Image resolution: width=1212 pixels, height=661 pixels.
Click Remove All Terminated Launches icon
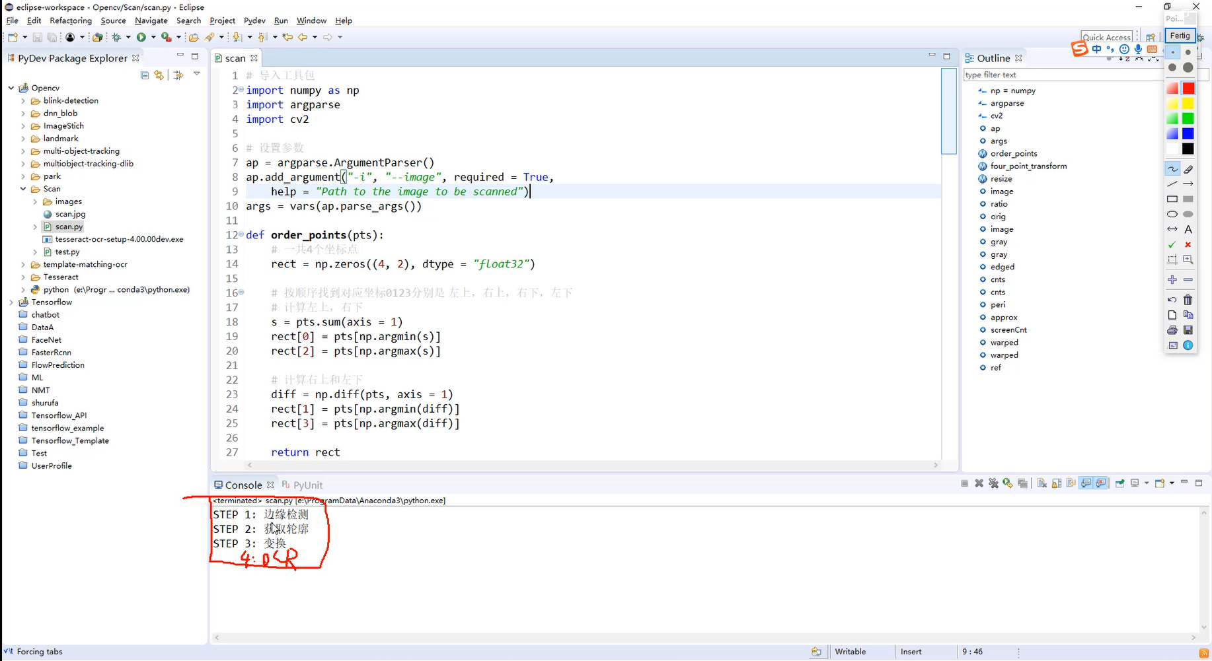[x=993, y=483]
